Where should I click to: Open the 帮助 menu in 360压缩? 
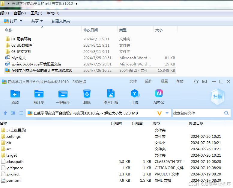pos(180,81)
